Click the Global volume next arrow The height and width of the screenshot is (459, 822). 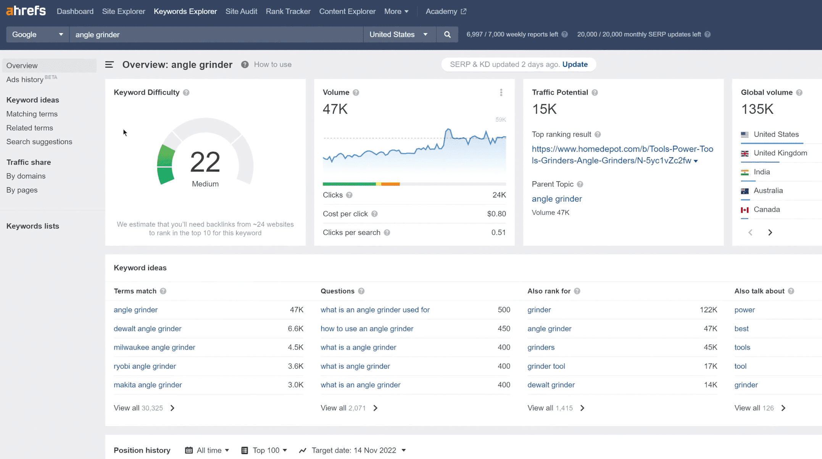click(x=770, y=233)
